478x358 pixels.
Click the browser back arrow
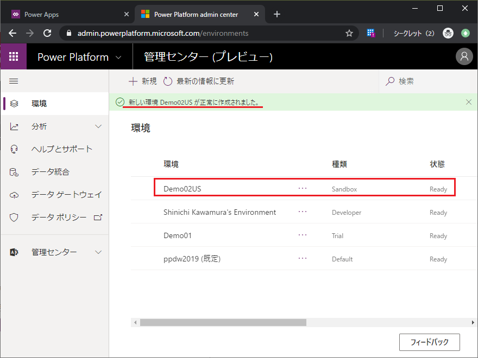(x=12, y=33)
